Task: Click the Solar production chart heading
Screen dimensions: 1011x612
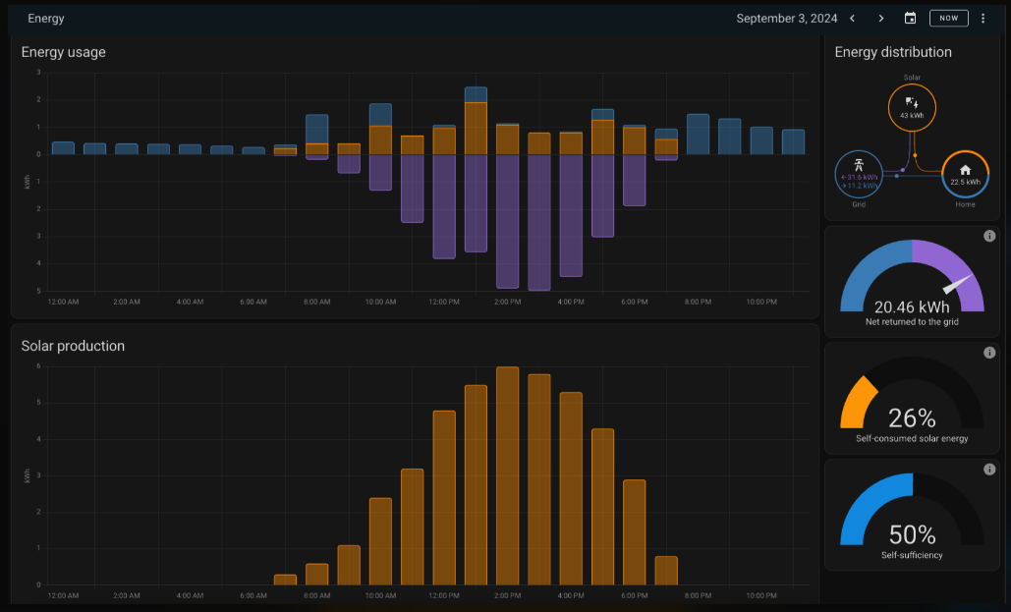Action: (73, 346)
